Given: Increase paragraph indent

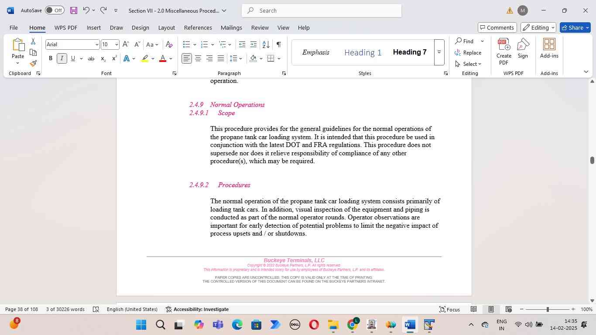Looking at the screenshot, I should [x=253, y=44].
